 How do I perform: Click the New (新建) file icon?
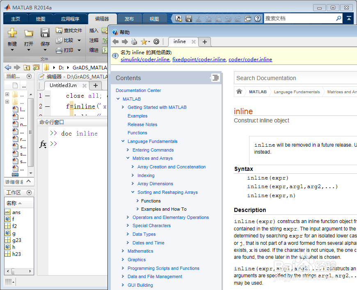(x=12, y=33)
